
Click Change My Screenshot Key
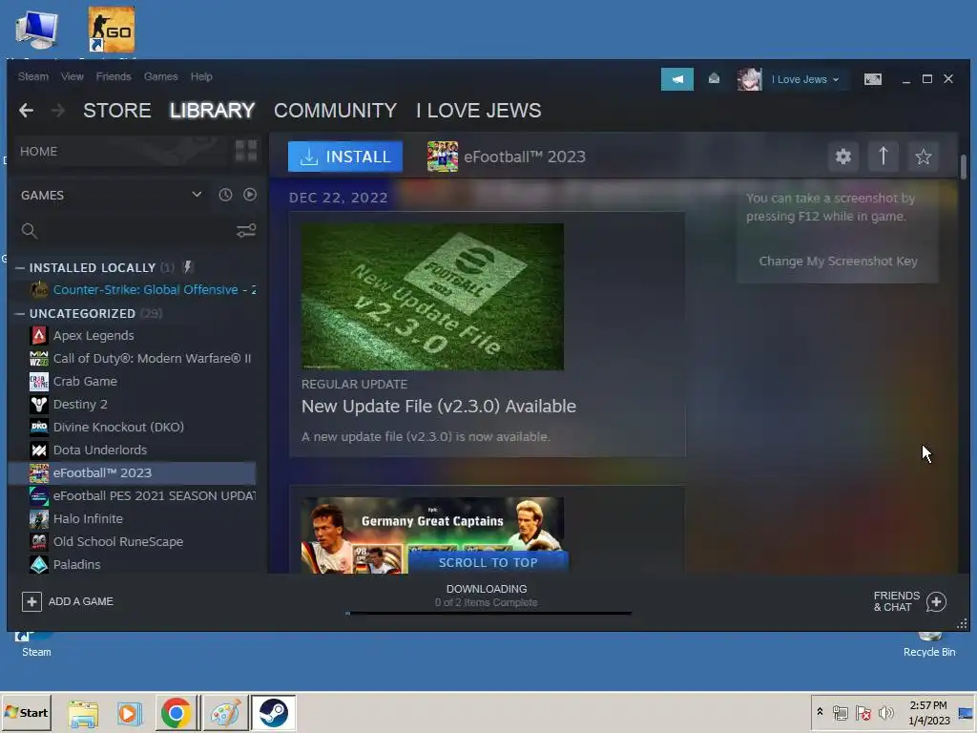pos(838,262)
